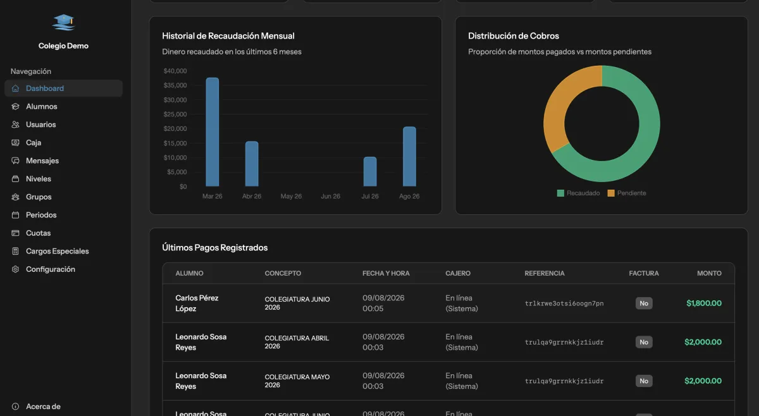Viewport: 759px width, 416px height.
Task: Select Niveles in the sidebar
Action: pyautogui.click(x=63, y=179)
